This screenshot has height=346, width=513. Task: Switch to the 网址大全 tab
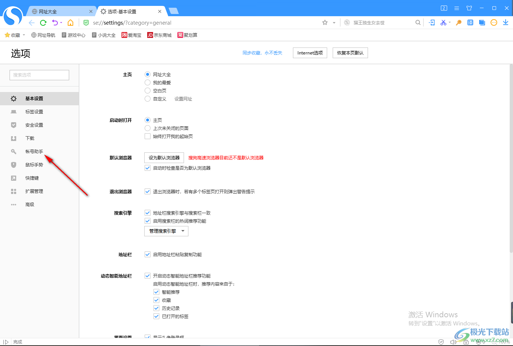coord(61,11)
